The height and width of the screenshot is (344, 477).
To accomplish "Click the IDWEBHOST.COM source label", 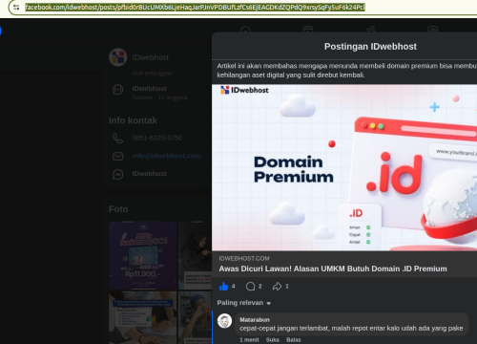I will tap(244, 258).
